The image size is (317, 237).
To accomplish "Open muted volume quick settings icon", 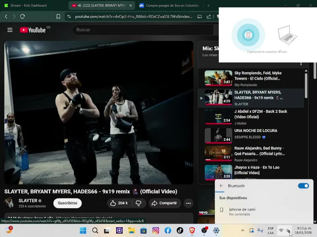I will 288,230.
